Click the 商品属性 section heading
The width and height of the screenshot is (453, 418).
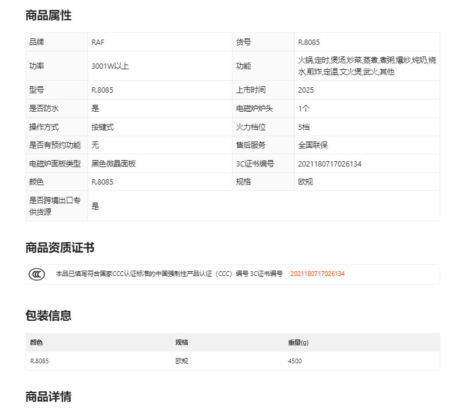coord(48,16)
